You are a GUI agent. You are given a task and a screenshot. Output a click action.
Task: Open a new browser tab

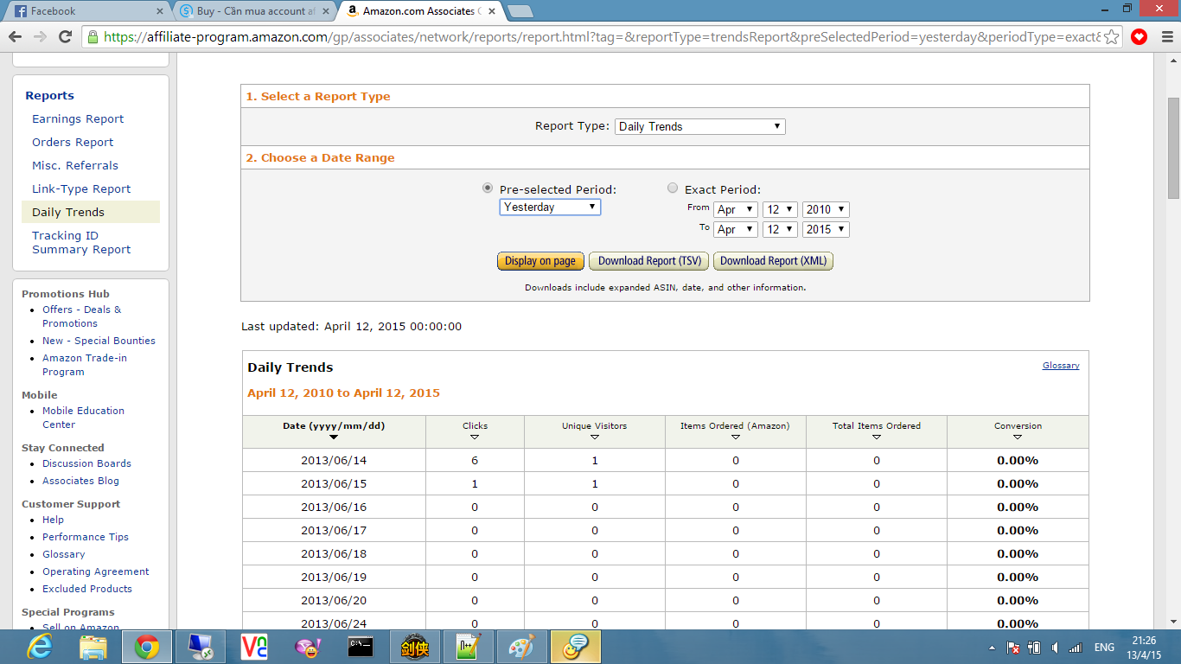point(520,11)
